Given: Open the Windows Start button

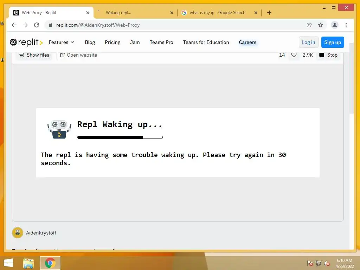Looking at the screenshot, I should 8,263.
